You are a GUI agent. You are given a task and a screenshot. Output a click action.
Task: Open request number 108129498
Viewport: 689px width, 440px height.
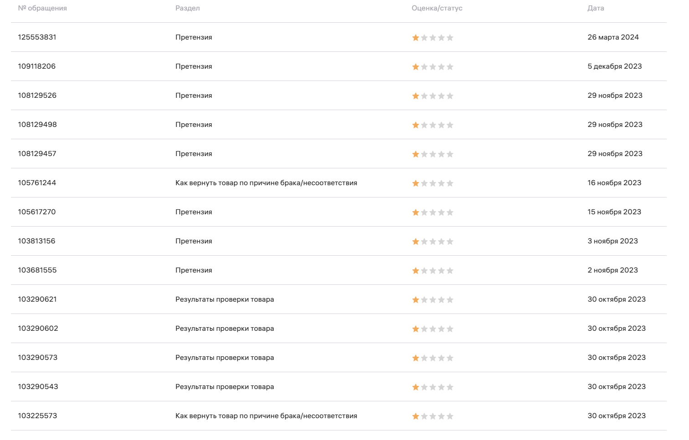click(x=37, y=125)
